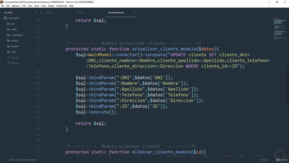
Task: Click mainModel in line 37
Action: click(100, 55)
